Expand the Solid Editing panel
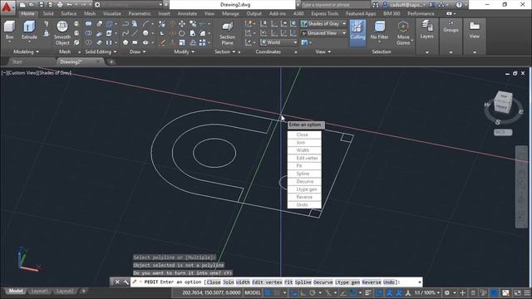 101,51
